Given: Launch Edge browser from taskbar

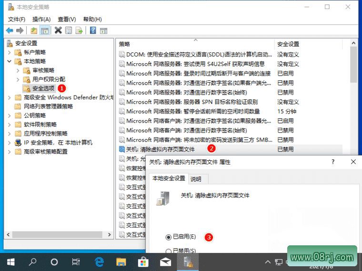Looking at the screenshot, I should pyautogui.click(x=99, y=262).
